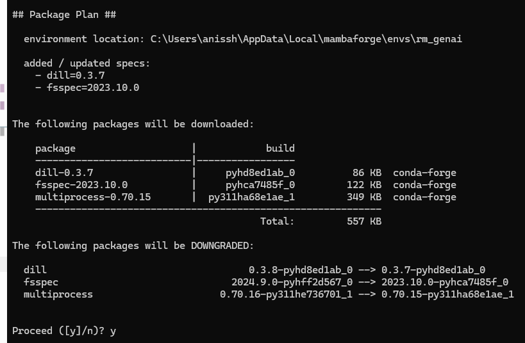This screenshot has width=525, height=343.
Task: Click the new multiprocess version 0.70.15-py311ha68e1ae_1
Action: tap(447, 294)
